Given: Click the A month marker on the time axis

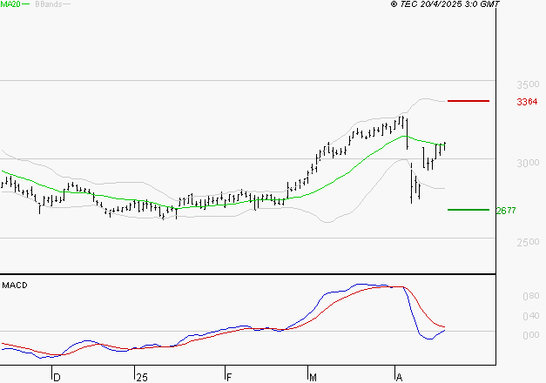Looking at the screenshot, I should pos(399,377).
